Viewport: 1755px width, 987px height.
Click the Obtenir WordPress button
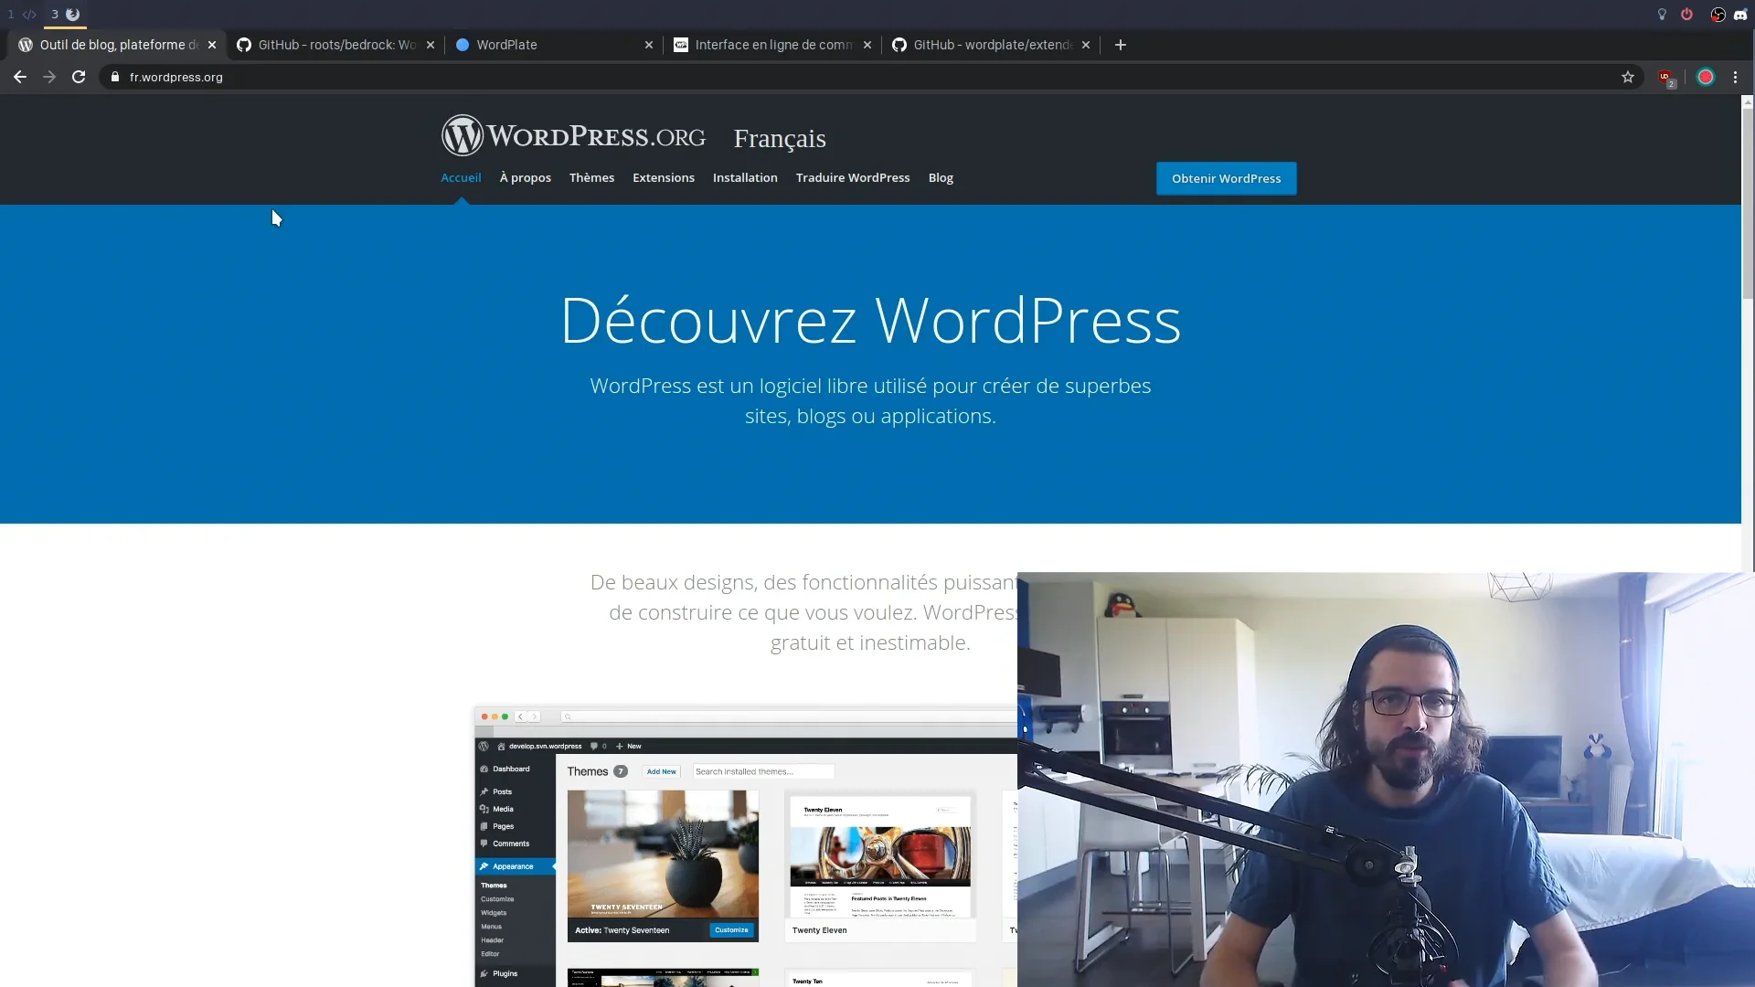(x=1226, y=178)
